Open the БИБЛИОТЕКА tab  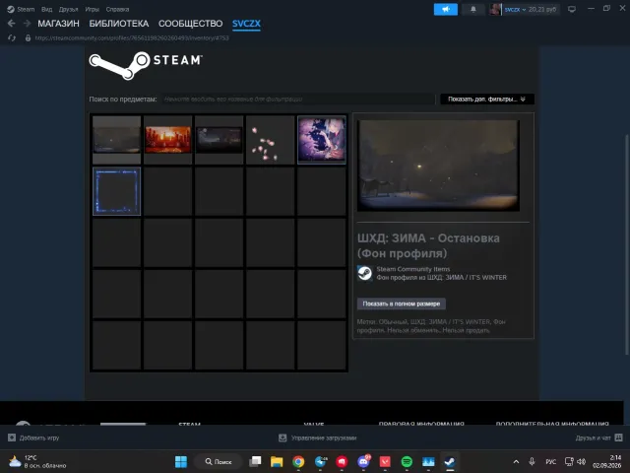pyautogui.click(x=119, y=24)
